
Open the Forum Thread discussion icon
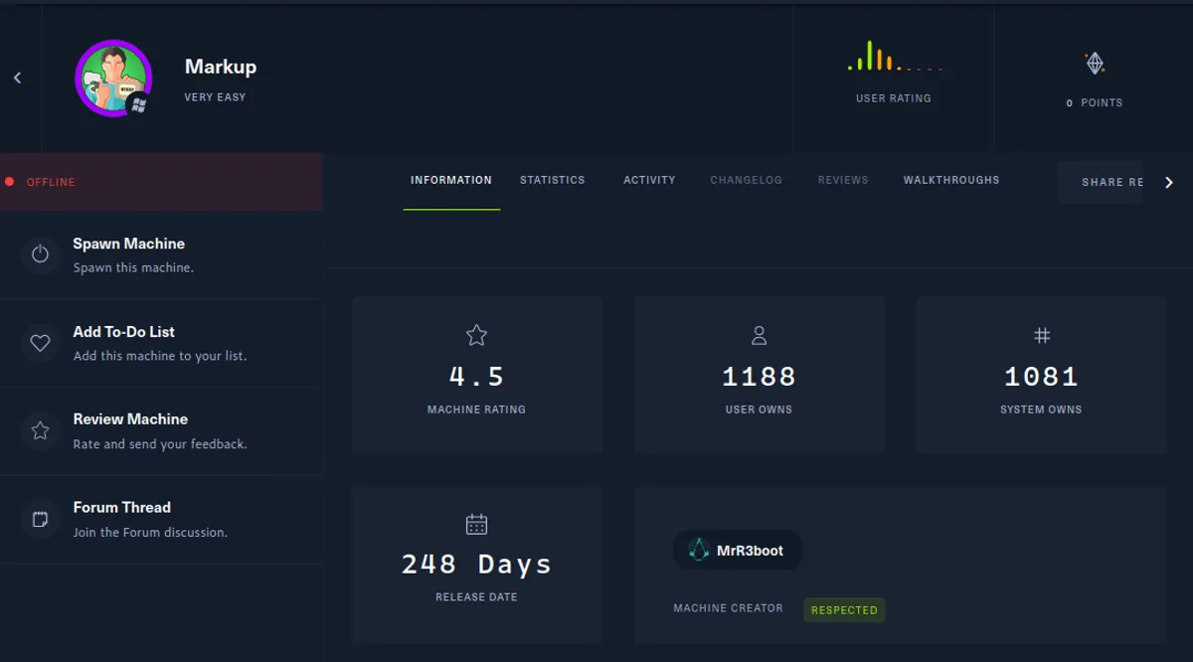40,518
